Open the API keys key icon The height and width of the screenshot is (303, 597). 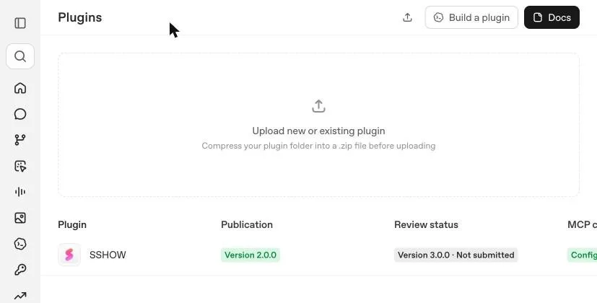[20, 270]
